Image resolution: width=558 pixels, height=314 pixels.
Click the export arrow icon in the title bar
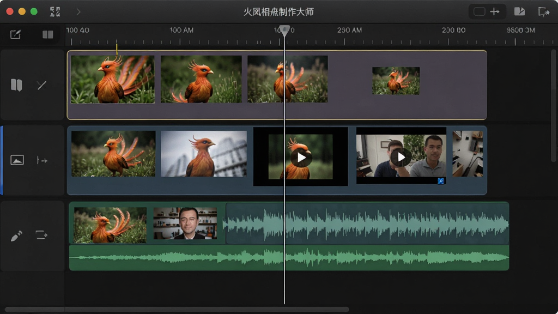point(544,12)
